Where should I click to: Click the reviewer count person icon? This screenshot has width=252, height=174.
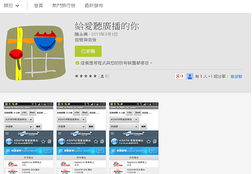(102, 76)
